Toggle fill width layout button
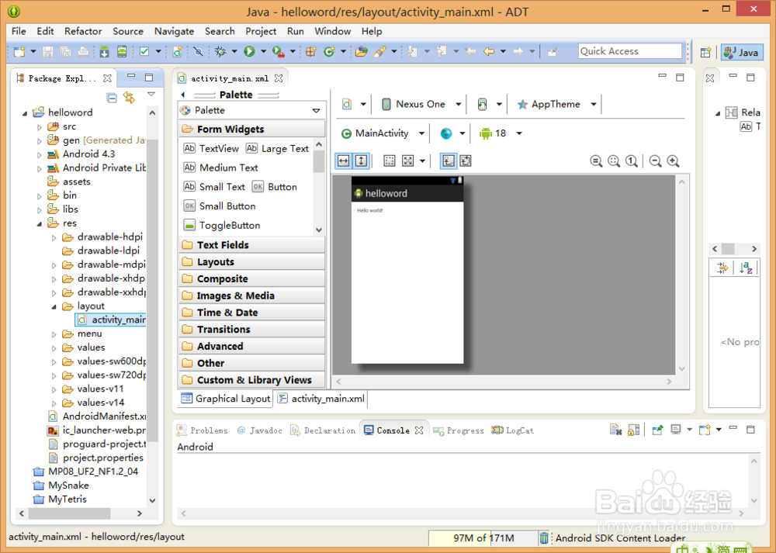 pos(344,161)
